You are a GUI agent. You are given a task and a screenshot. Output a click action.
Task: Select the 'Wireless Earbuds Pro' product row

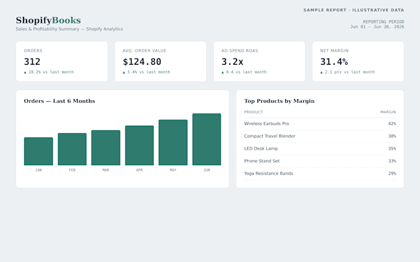tap(320, 124)
